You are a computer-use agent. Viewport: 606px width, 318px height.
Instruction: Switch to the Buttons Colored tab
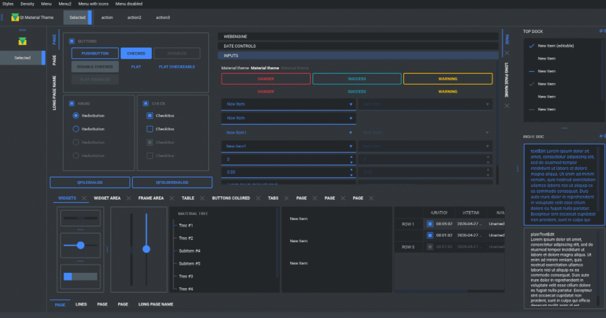coord(231,198)
